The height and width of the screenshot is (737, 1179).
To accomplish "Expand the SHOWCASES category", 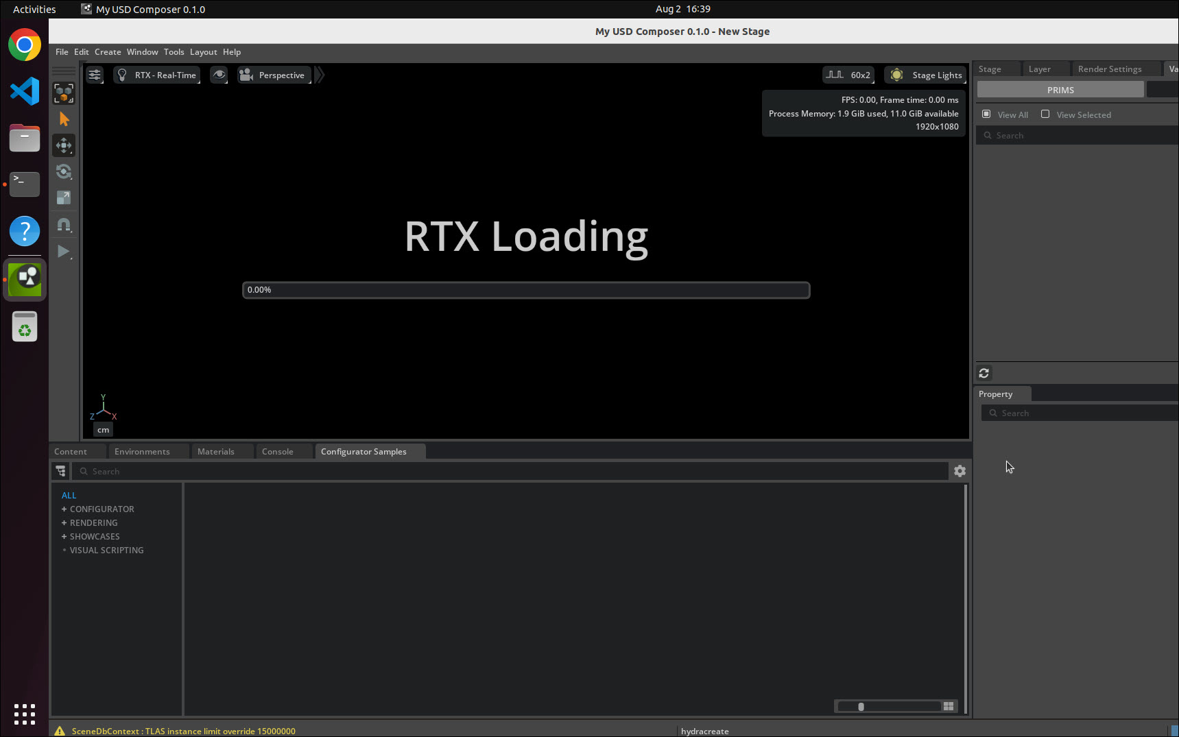I will (64, 537).
